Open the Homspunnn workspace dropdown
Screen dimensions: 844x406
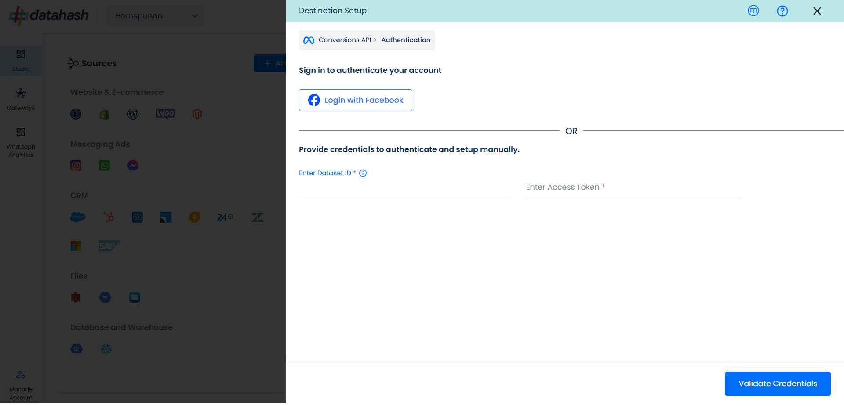(x=156, y=16)
